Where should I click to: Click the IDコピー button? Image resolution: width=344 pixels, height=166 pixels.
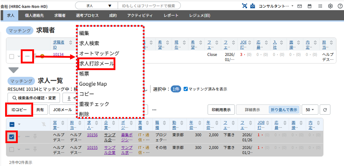coord(19,110)
